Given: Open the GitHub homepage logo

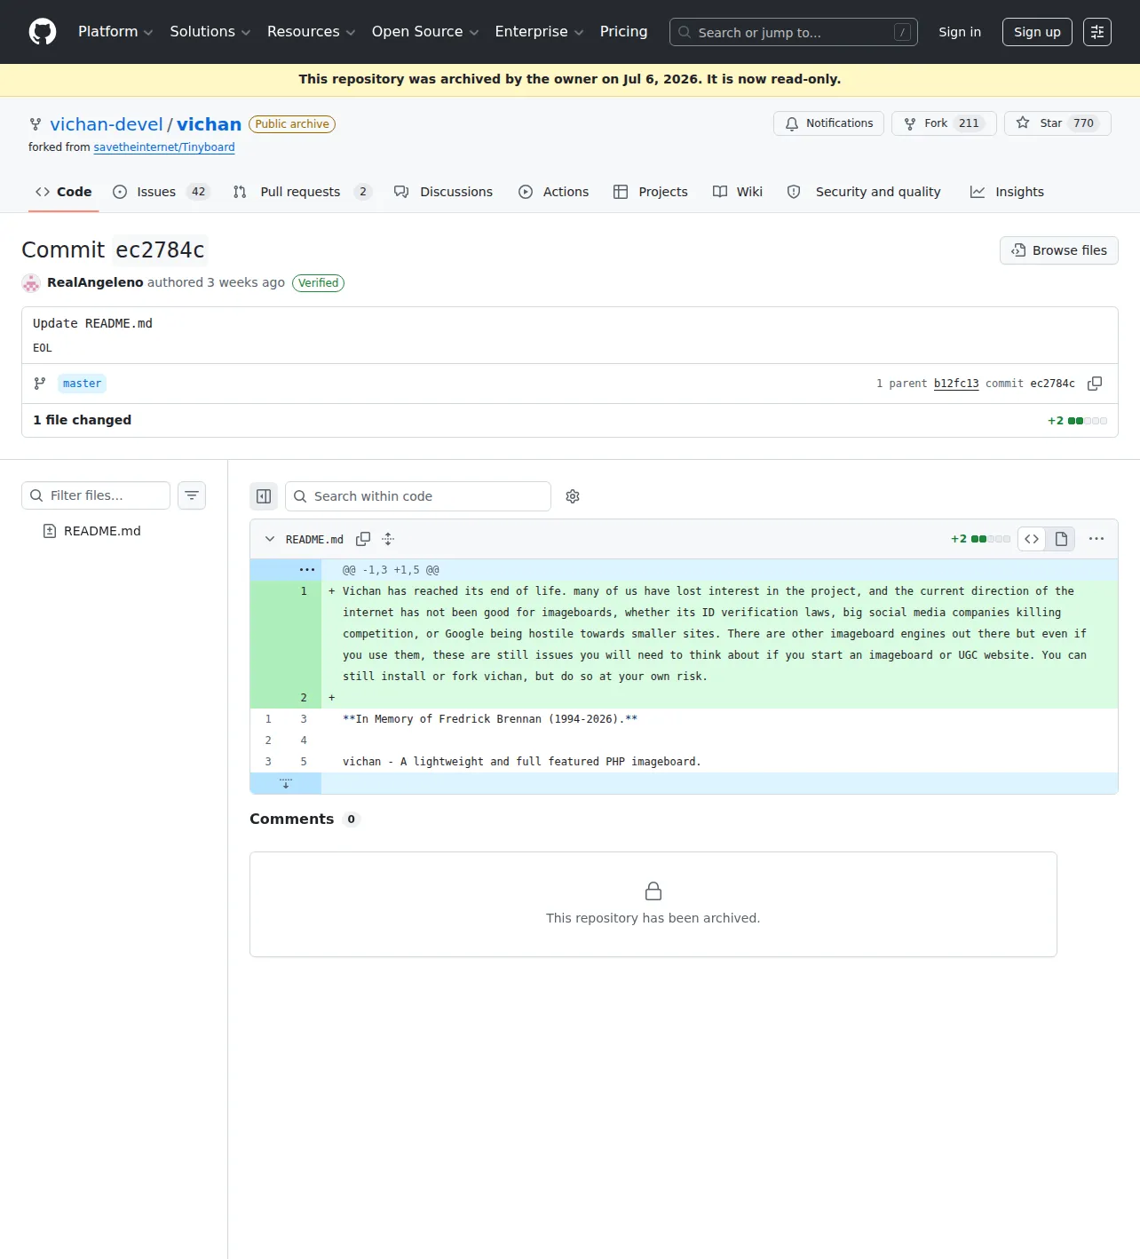Looking at the screenshot, I should 43,32.
